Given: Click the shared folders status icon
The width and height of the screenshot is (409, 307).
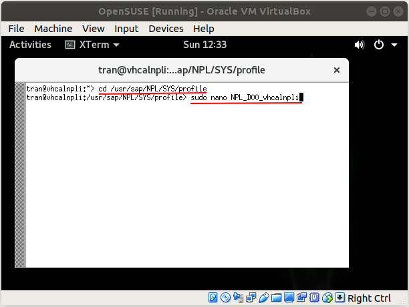Looking at the screenshot, I should 276,298.
